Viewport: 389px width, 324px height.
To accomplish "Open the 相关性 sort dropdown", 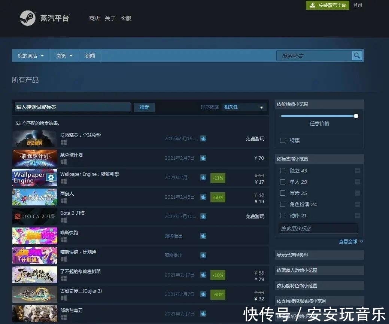I will point(244,107).
